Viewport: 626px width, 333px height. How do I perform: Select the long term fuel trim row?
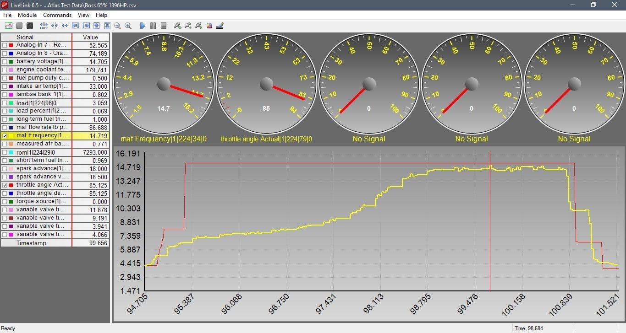click(55, 119)
